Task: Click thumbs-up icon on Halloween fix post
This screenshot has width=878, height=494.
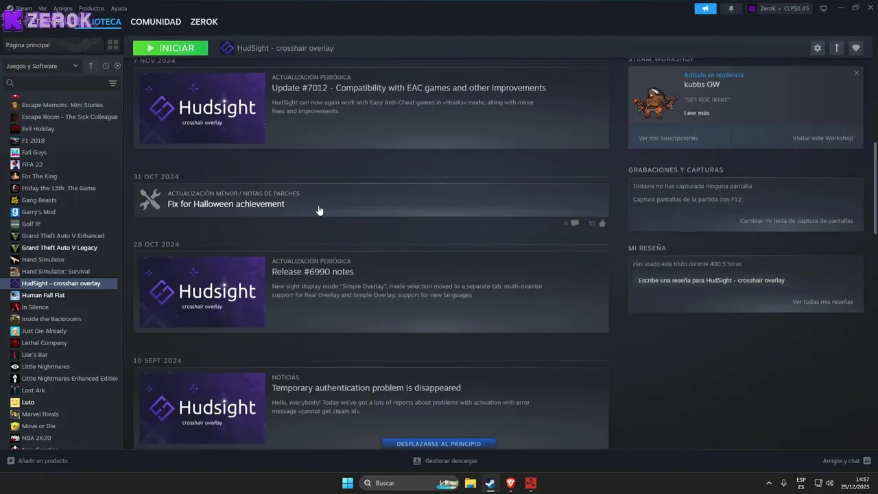Action: (602, 223)
